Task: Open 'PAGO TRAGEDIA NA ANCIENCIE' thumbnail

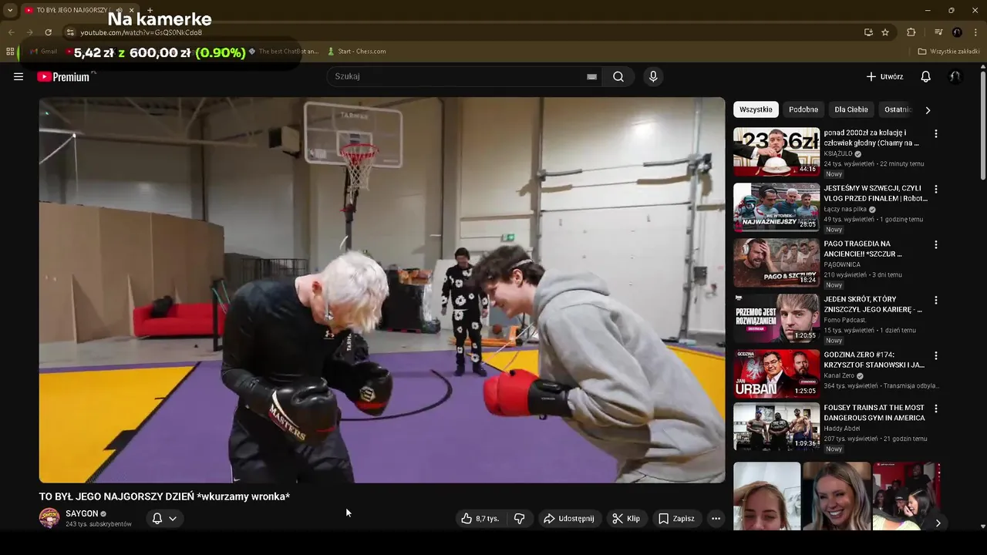Action: (x=776, y=263)
